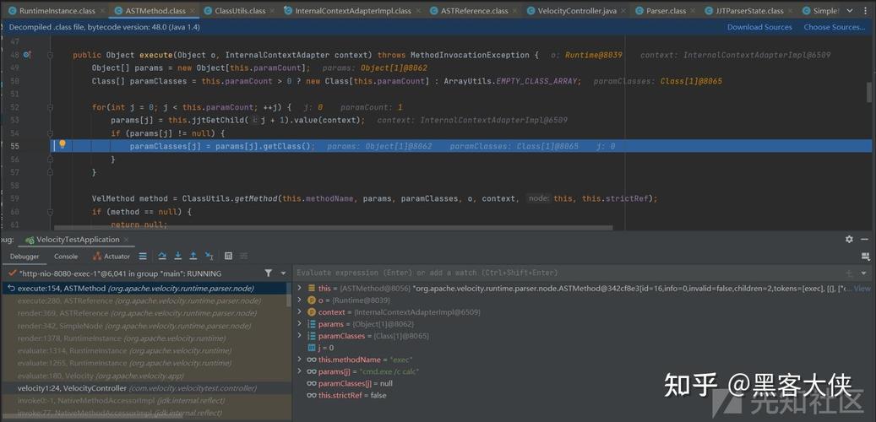Switch to the ASTReference.class tab

coord(474,11)
